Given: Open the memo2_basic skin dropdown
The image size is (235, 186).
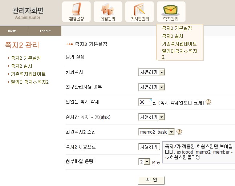Looking at the screenshot, I should [171, 132].
